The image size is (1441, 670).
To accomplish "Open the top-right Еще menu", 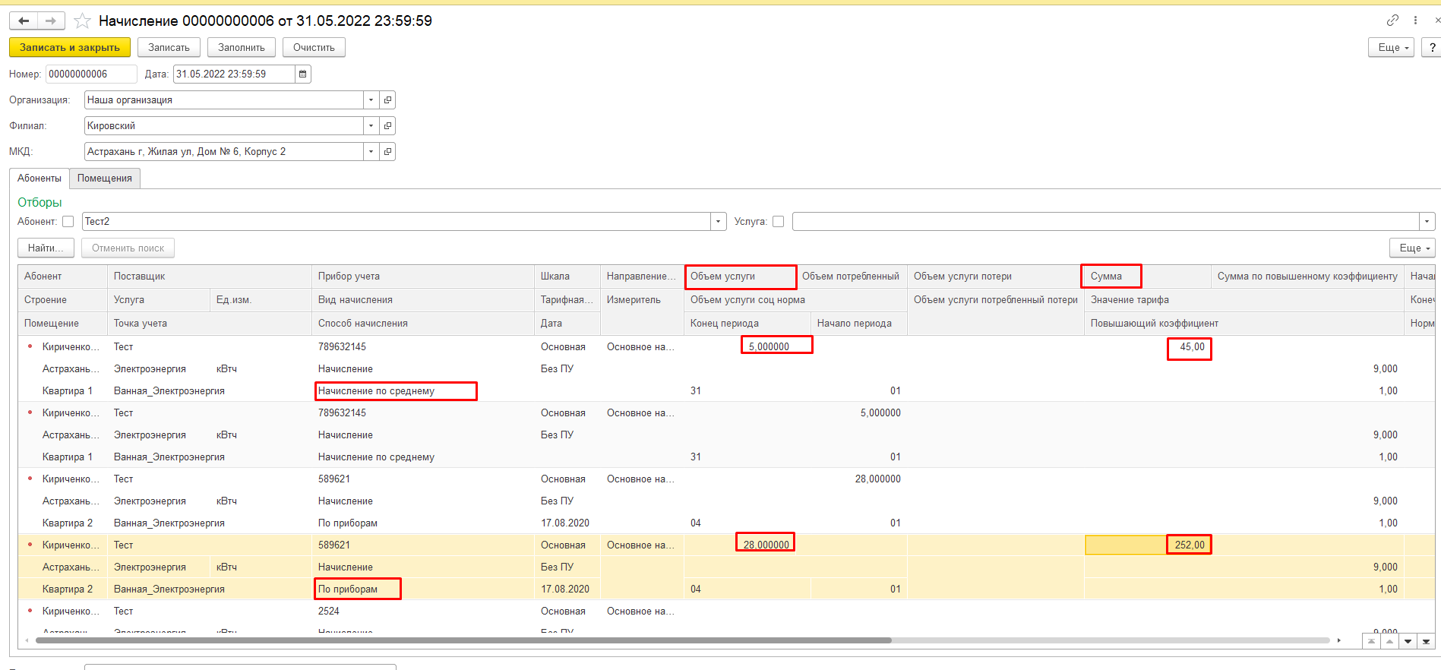I will click(x=1392, y=48).
